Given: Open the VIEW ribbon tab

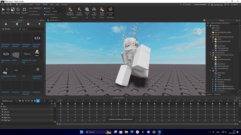Looking at the screenshot, I should coord(58,4).
